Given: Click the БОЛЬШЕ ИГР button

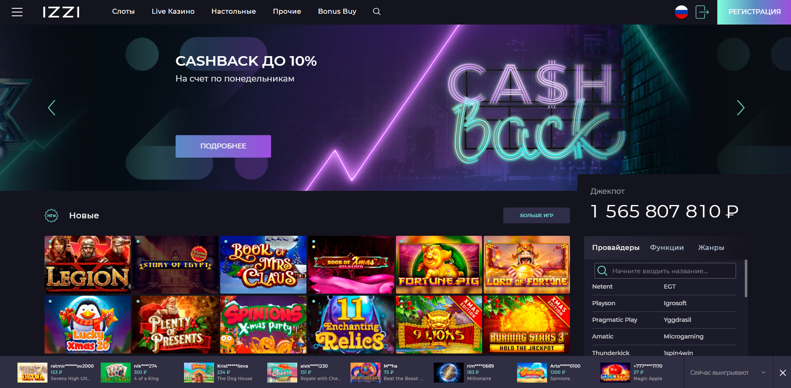Looking at the screenshot, I should (537, 215).
